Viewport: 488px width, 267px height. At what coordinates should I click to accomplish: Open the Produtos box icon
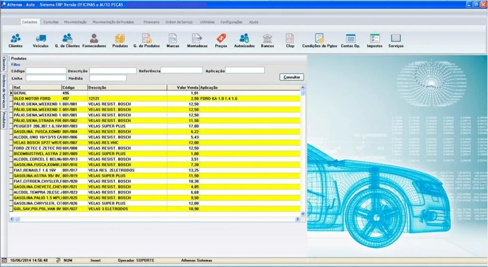120,39
